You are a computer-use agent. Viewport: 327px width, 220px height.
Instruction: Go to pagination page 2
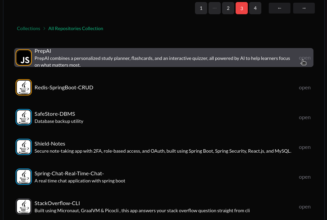tap(228, 8)
